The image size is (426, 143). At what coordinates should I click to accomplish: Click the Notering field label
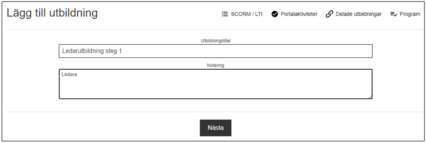(x=216, y=65)
